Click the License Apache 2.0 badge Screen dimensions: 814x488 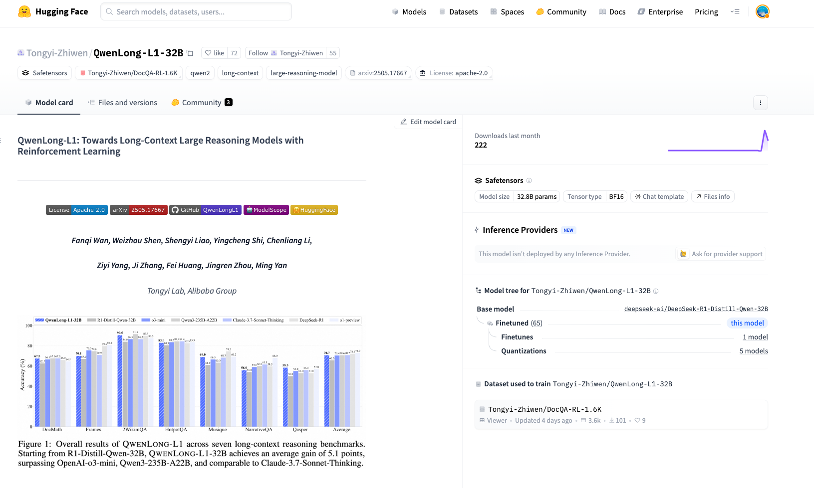click(x=77, y=210)
